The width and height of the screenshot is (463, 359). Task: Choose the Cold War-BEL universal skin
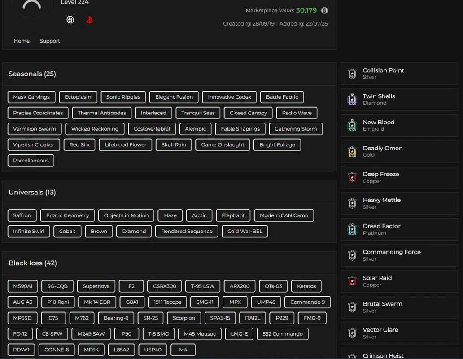coord(245,232)
